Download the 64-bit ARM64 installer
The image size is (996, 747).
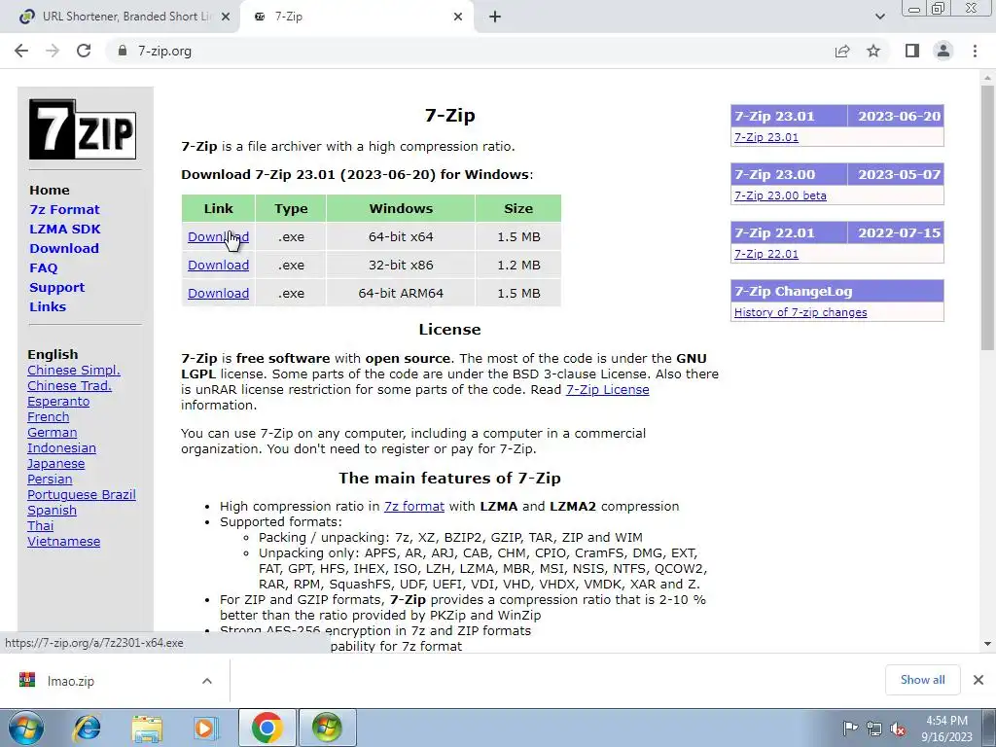coord(218,293)
